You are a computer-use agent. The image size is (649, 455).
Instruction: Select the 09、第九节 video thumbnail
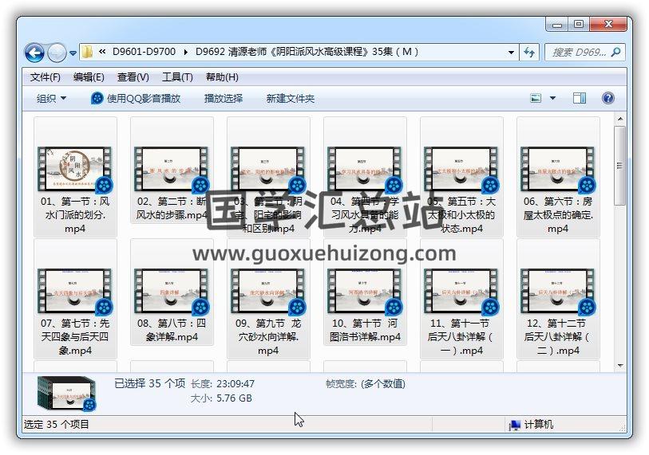coord(268,291)
